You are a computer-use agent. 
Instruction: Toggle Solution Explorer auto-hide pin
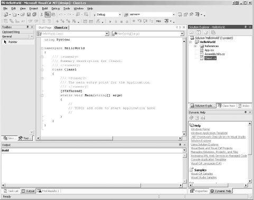(246, 27)
